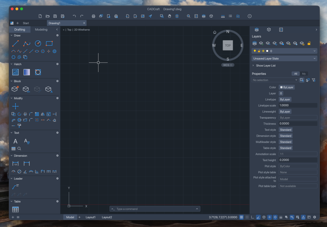Insert a Table using Table icon
327x227 pixels.
click(15, 209)
